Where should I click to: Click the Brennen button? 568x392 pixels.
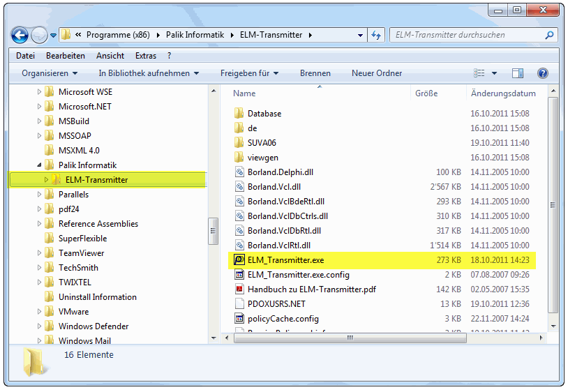pos(315,73)
